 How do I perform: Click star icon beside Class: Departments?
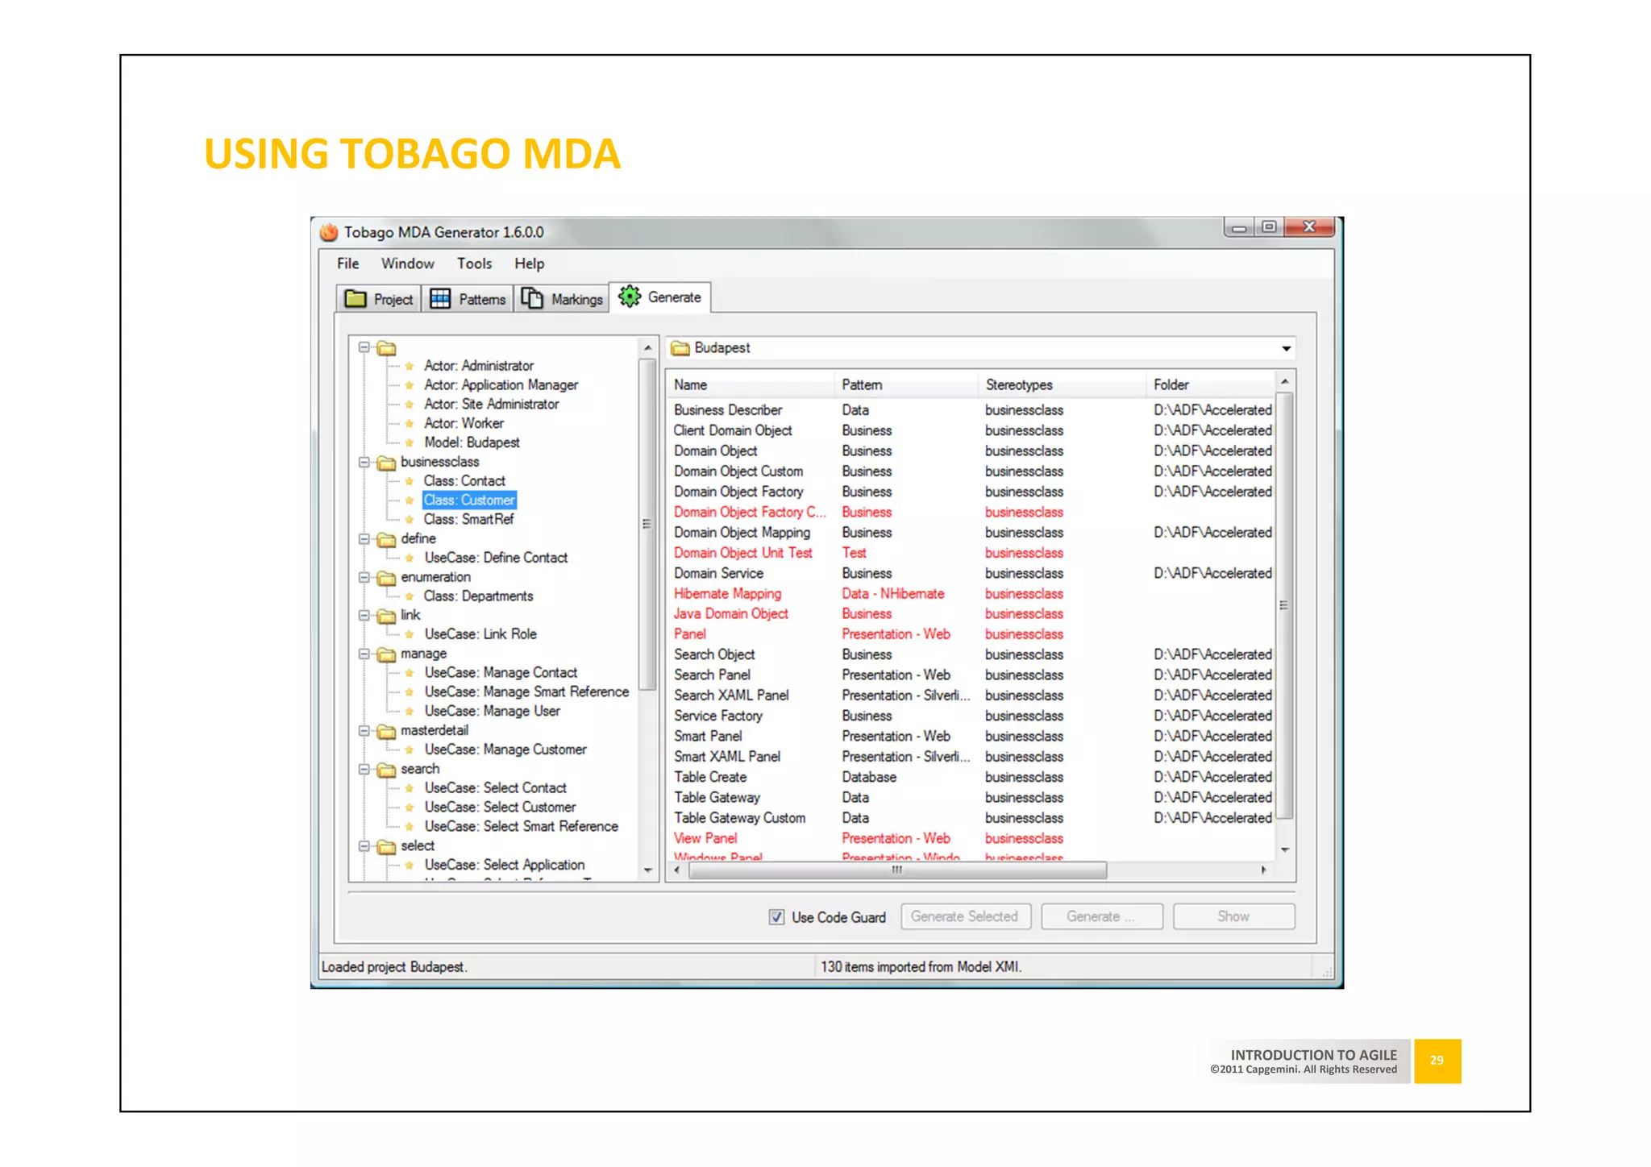pyautogui.click(x=410, y=596)
